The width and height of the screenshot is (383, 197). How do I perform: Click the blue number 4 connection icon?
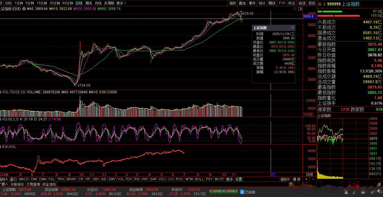click(242, 192)
